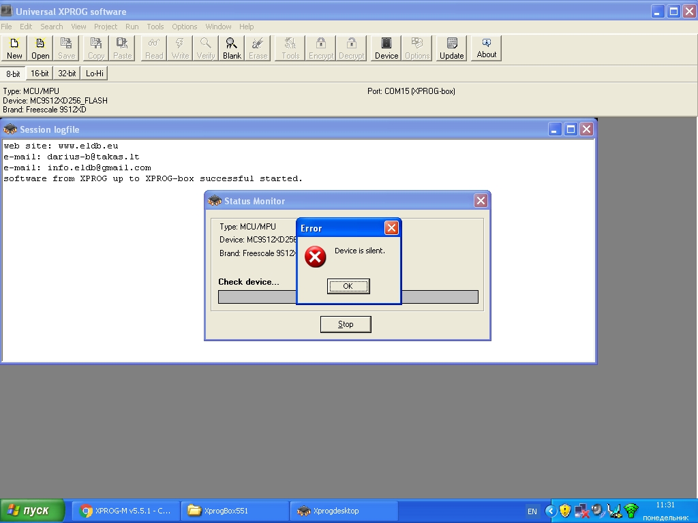Switch to 32-bit view mode
Image resolution: width=698 pixels, height=523 pixels.
pyautogui.click(x=67, y=74)
